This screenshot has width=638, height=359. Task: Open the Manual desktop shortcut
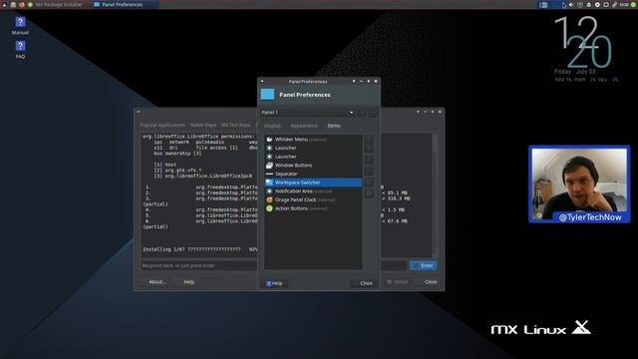[x=20, y=25]
